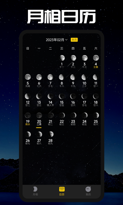Switch to the 日历 tab
Viewport: 123px width, 205px height.
[x=62, y=191]
